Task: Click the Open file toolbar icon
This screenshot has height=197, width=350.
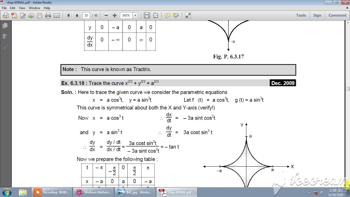Action: tap(5, 16)
